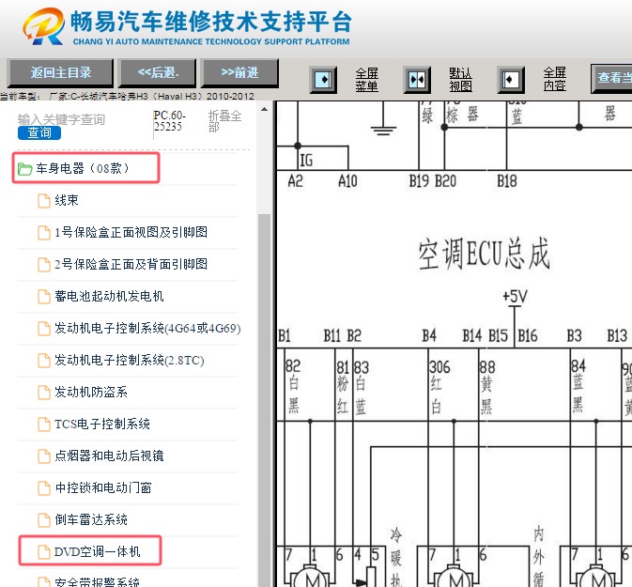Open 发动机防盗系 item
The width and height of the screenshot is (632, 587).
[91, 392]
